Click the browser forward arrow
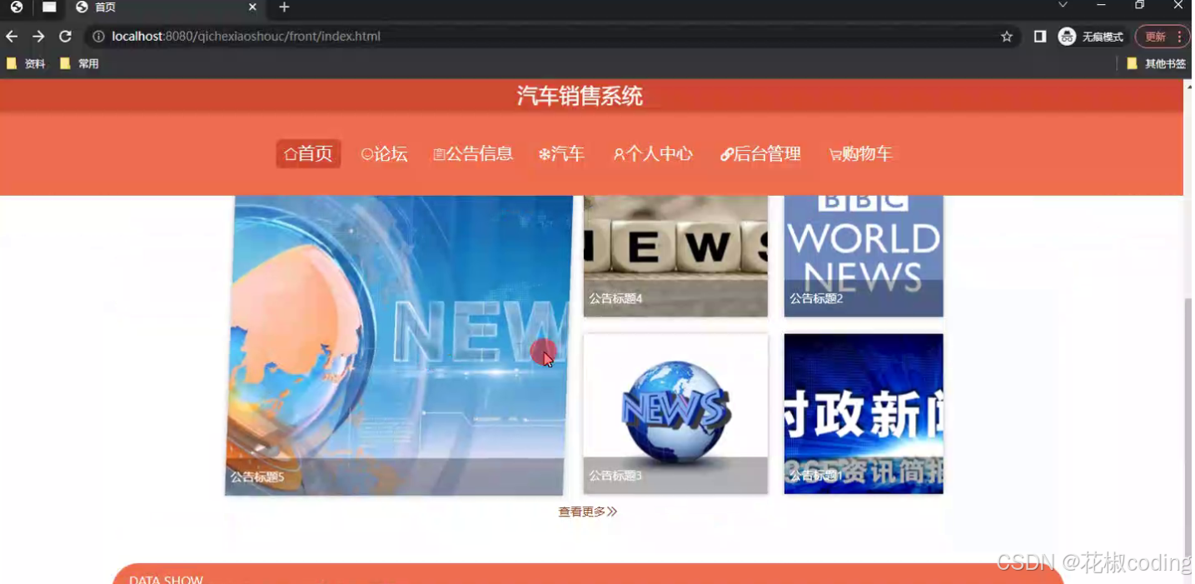The height and width of the screenshot is (584, 1195). [x=38, y=37]
